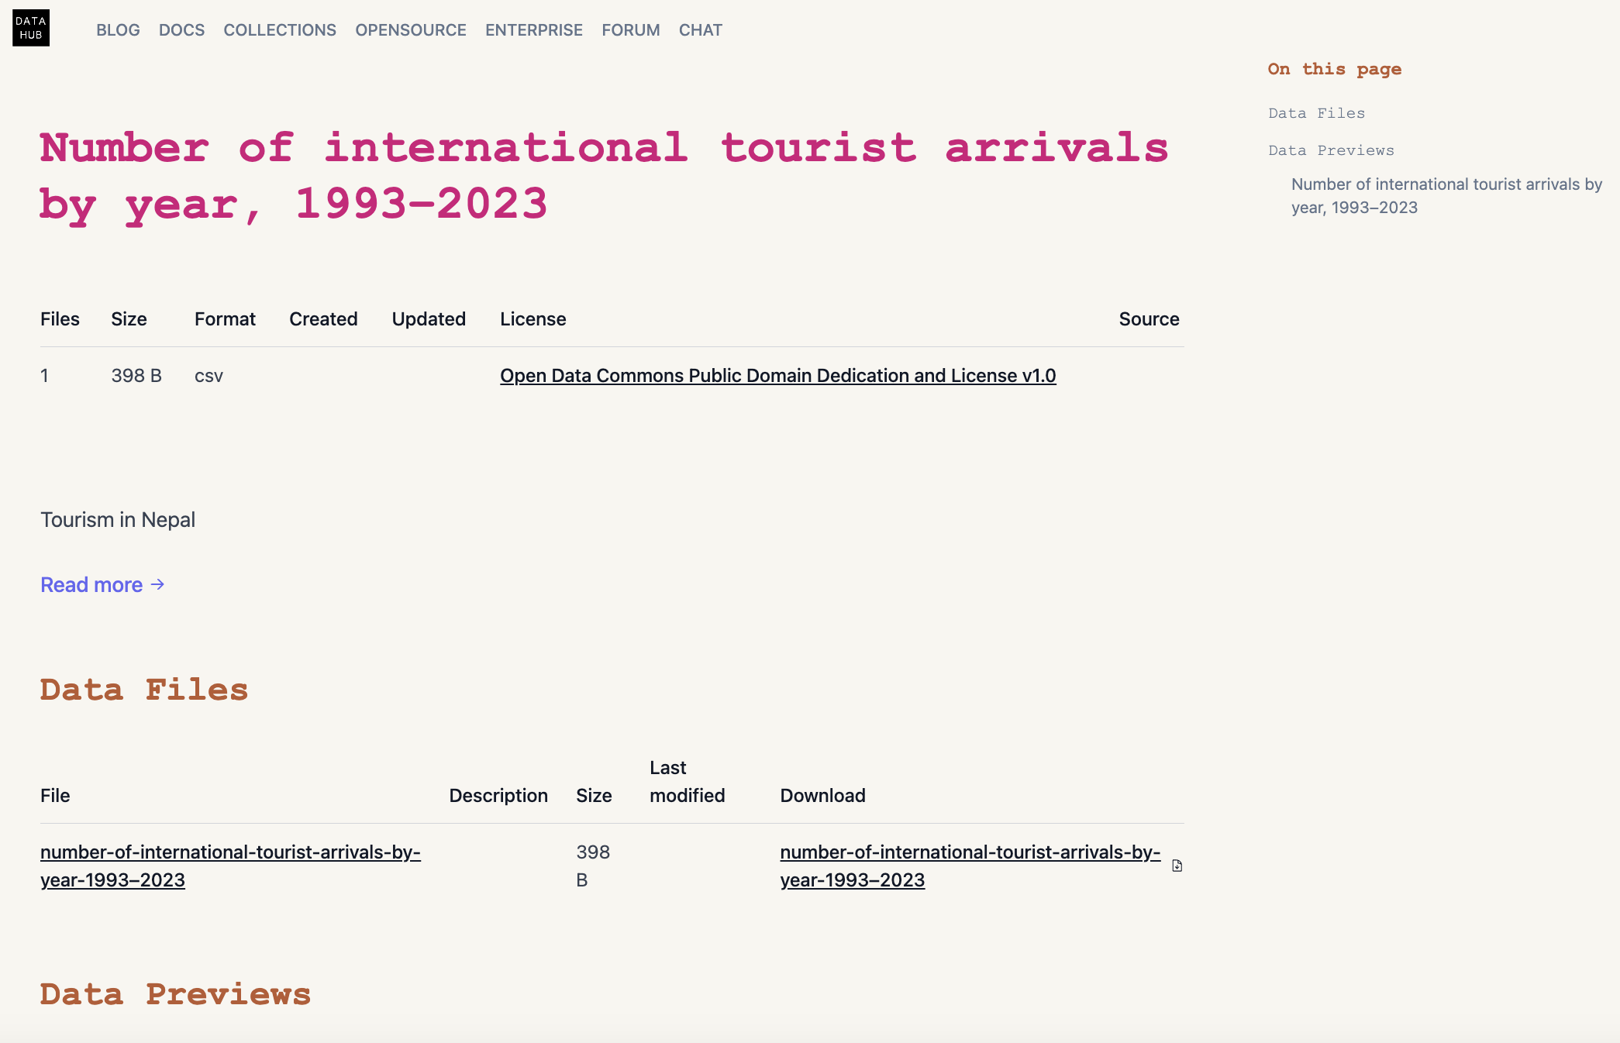Viewport: 1620px width, 1043px height.
Task: Click the 'Source' column header
Action: (x=1149, y=319)
